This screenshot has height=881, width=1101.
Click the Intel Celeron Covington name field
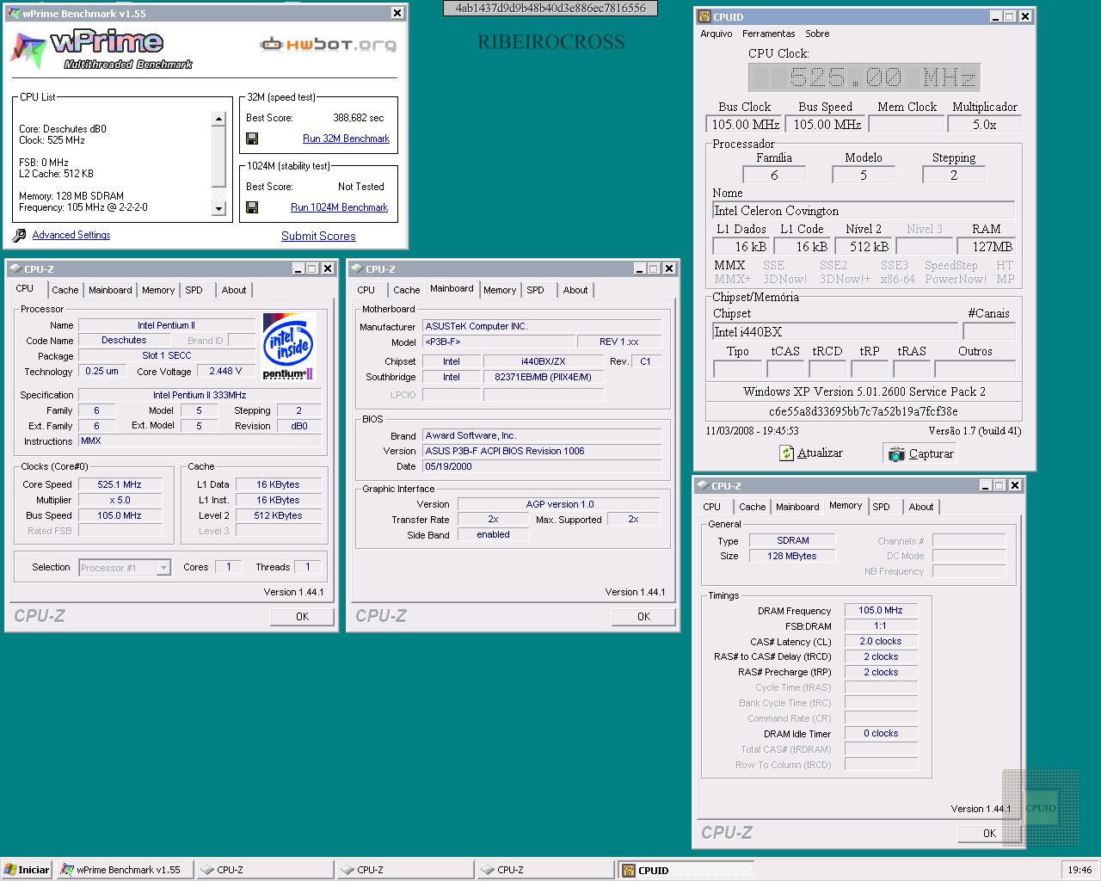click(864, 211)
